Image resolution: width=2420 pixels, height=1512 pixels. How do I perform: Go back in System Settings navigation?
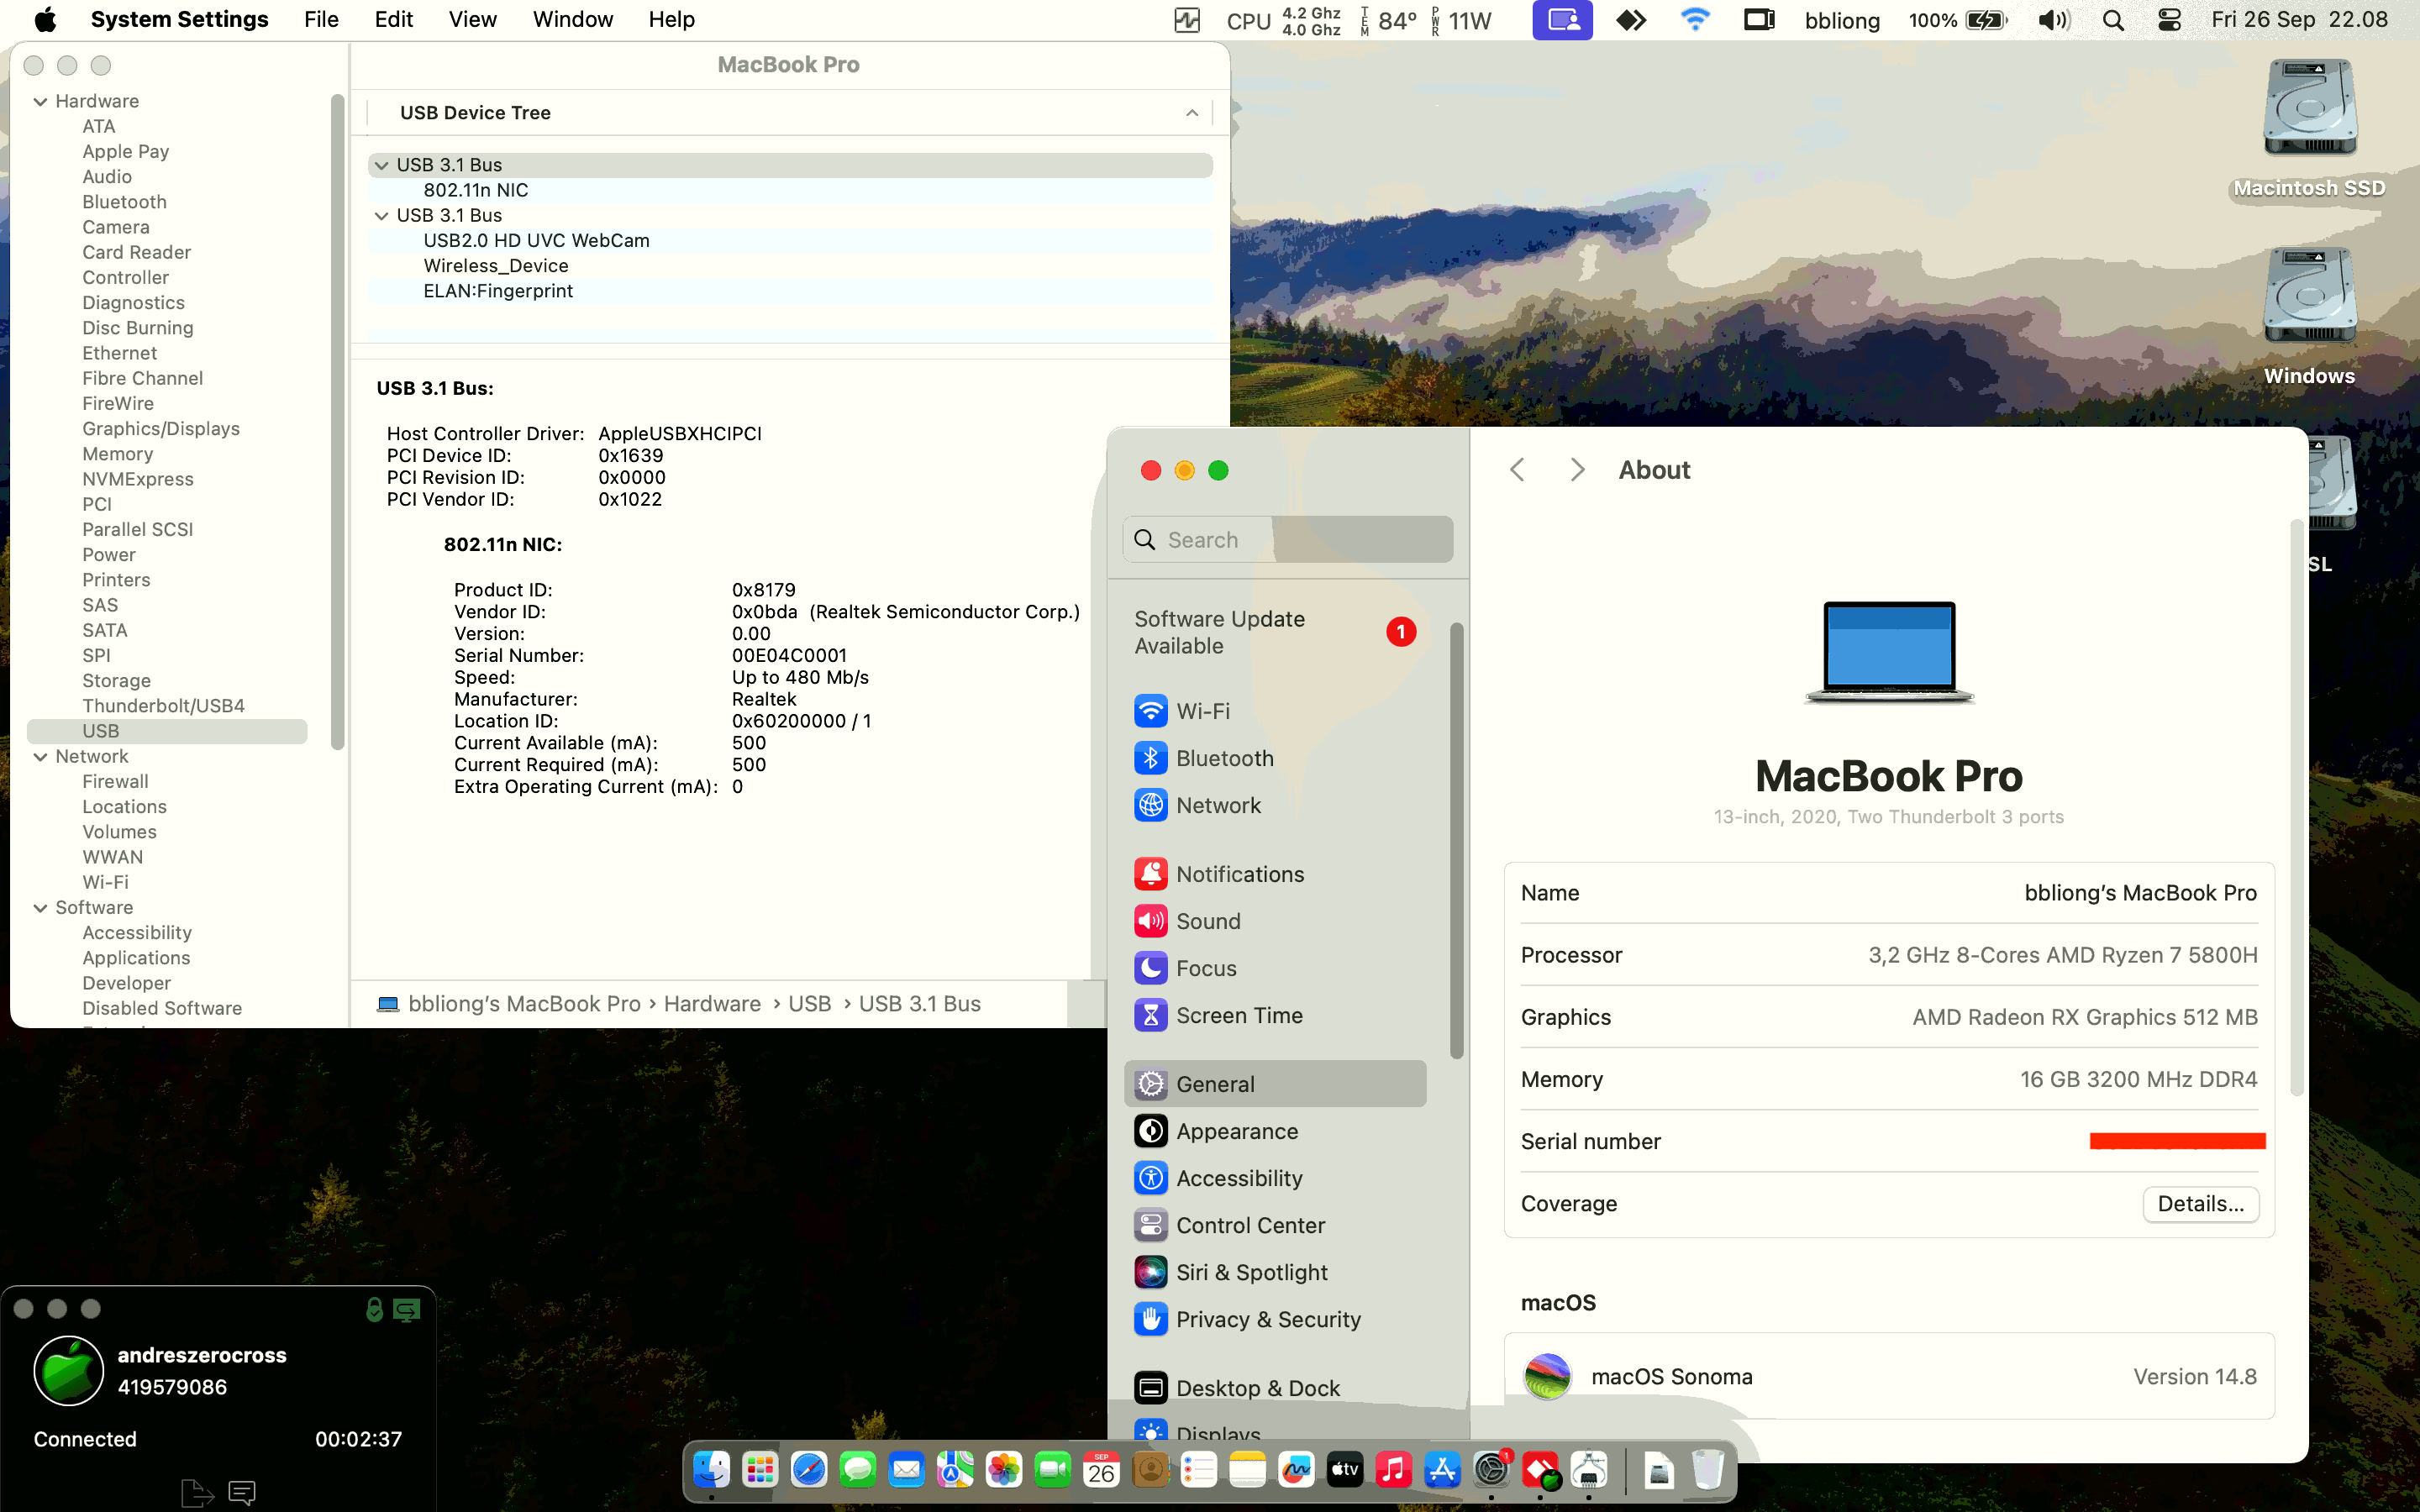[x=1517, y=470]
